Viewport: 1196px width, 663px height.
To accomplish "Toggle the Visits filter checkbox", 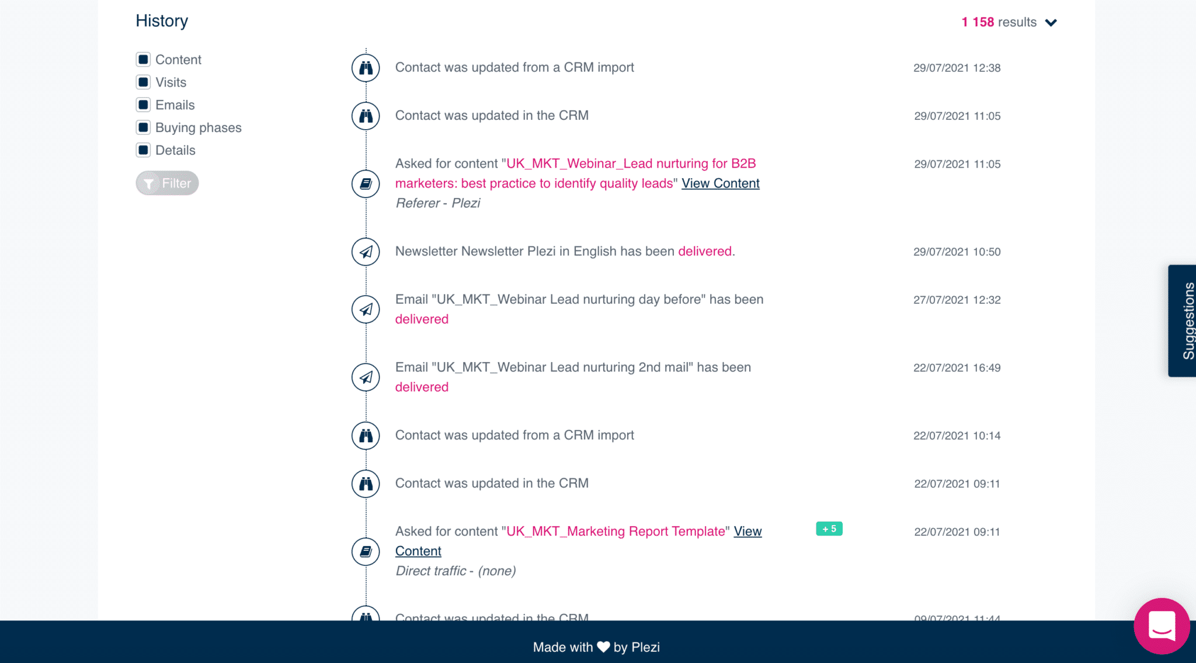I will click(142, 82).
